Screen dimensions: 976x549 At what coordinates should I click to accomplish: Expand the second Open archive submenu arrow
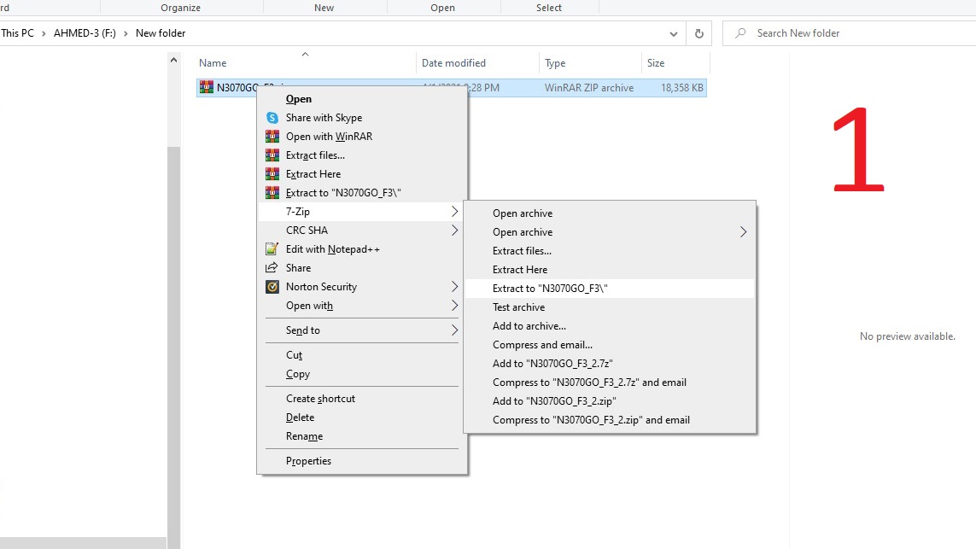pyautogui.click(x=743, y=232)
